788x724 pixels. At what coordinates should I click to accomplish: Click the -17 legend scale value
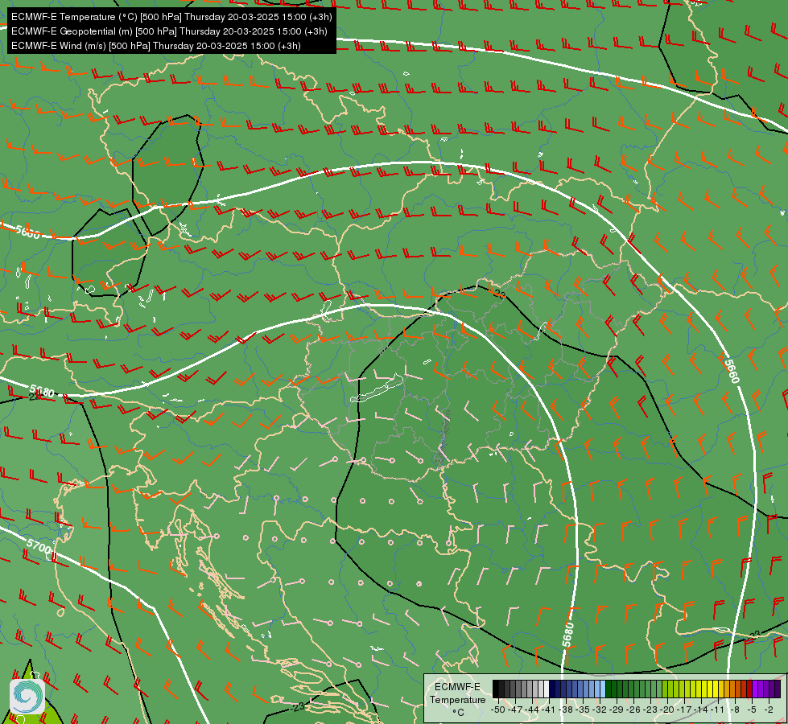tap(684, 710)
